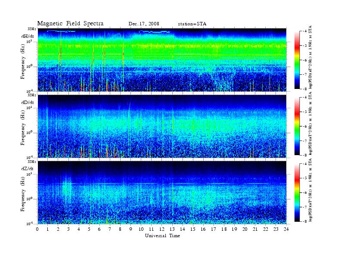
Task: Click hour 18 tick on Universal Time axis
Action: pyautogui.click(x=224, y=229)
